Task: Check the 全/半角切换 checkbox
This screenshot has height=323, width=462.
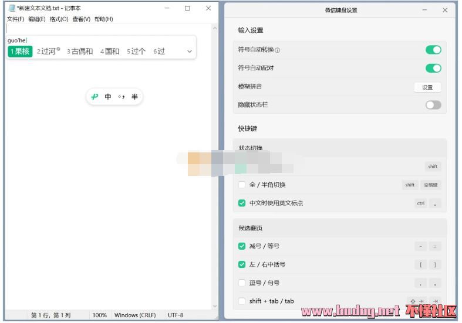Action: (x=242, y=185)
